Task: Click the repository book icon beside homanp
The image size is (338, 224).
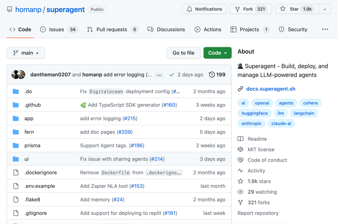Action: [x=10, y=9]
